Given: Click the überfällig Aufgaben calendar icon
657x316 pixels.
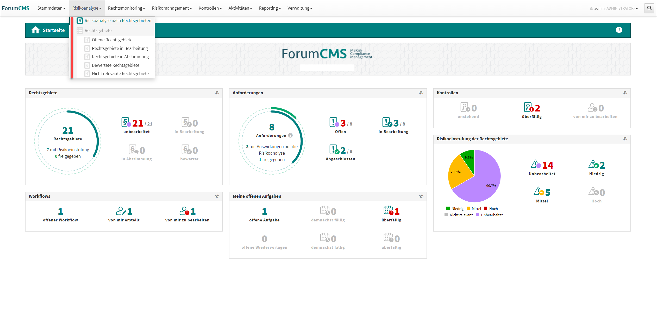Looking at the screenshot, I should click(x=388, y=211).
